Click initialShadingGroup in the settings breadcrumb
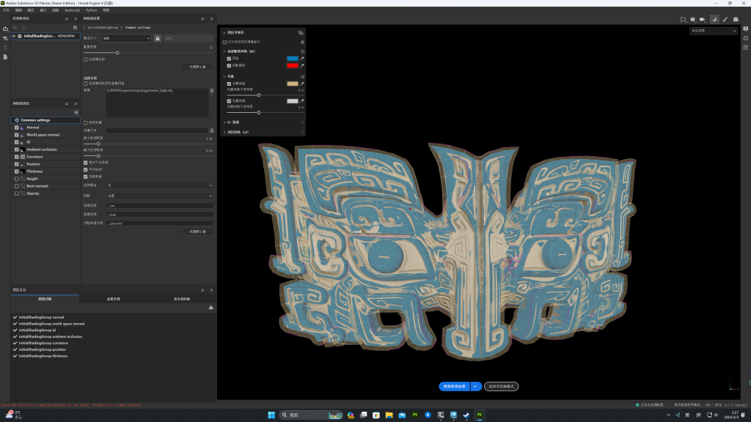Image resolution: width=751 pixels, height=422 pixels. tap(103, 28)
